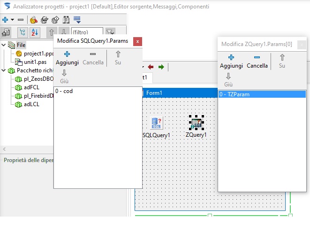Click the red back navigation arrow
310x225 pixels.
tap(151, 67)
